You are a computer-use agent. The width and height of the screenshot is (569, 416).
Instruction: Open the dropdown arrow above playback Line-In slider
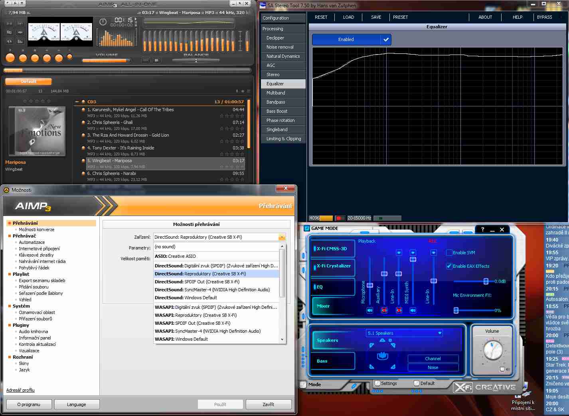[x=399, y=253]
